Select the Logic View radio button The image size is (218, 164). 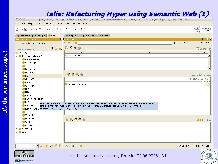(x=180, y=146)
